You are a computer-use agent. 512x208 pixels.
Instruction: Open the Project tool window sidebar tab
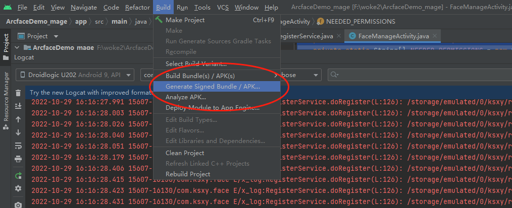coord(6,46)
